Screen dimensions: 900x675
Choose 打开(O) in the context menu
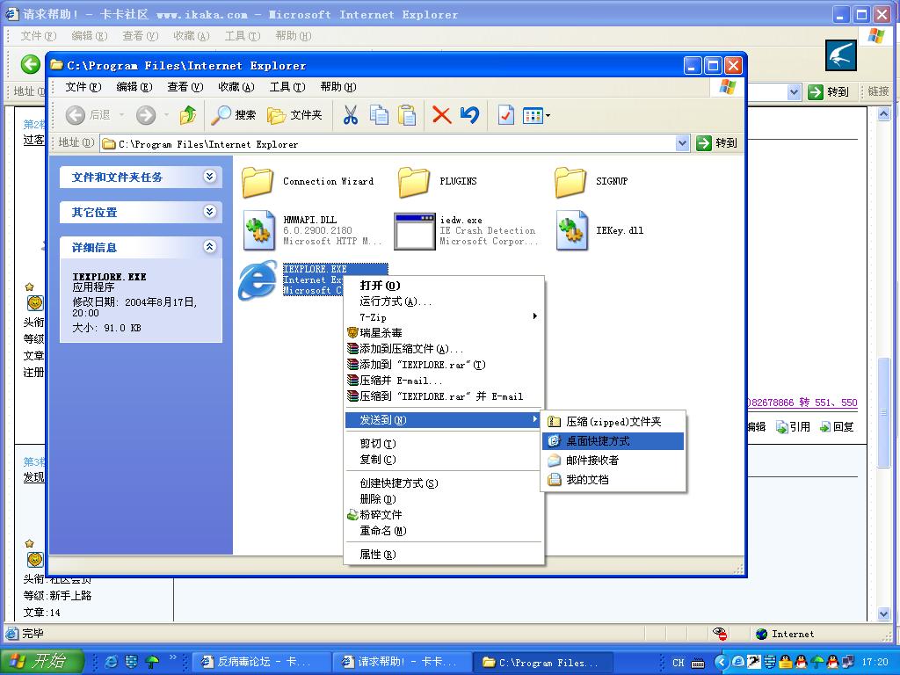click(x=444, y=286)
